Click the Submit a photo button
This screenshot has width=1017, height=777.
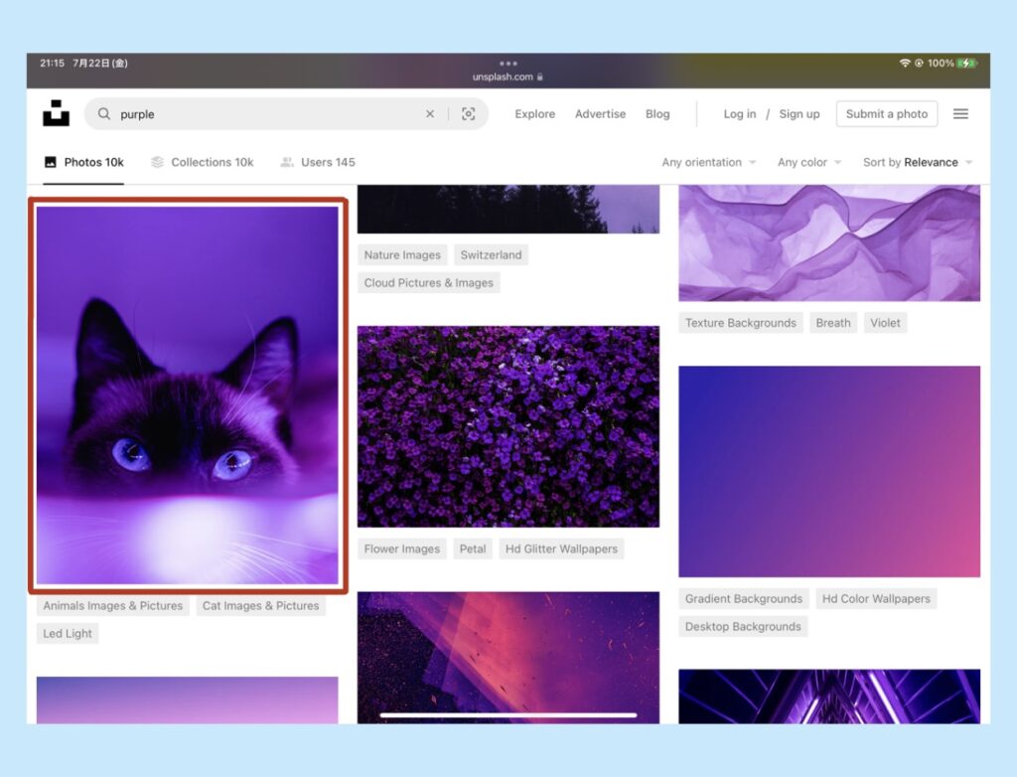pos(887,114)
